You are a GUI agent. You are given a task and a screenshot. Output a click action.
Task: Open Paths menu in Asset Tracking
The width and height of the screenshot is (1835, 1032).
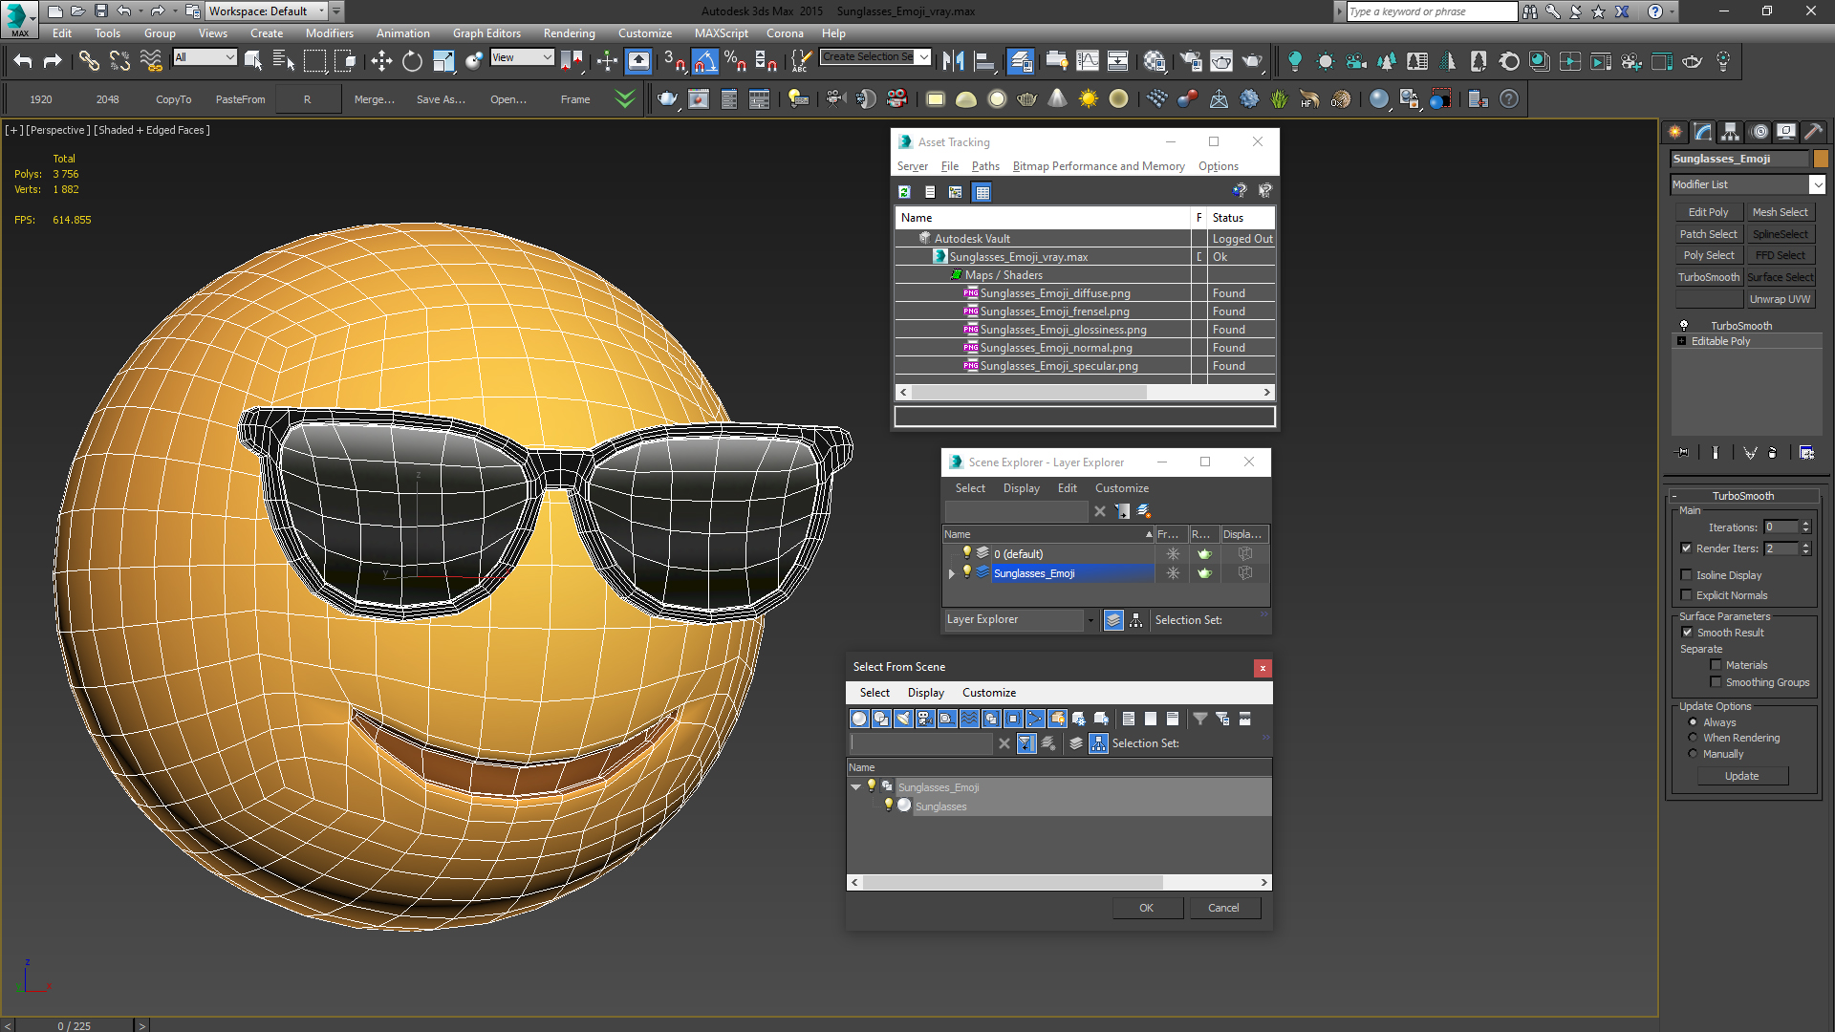pyautogui.click(x=984, y=166)
